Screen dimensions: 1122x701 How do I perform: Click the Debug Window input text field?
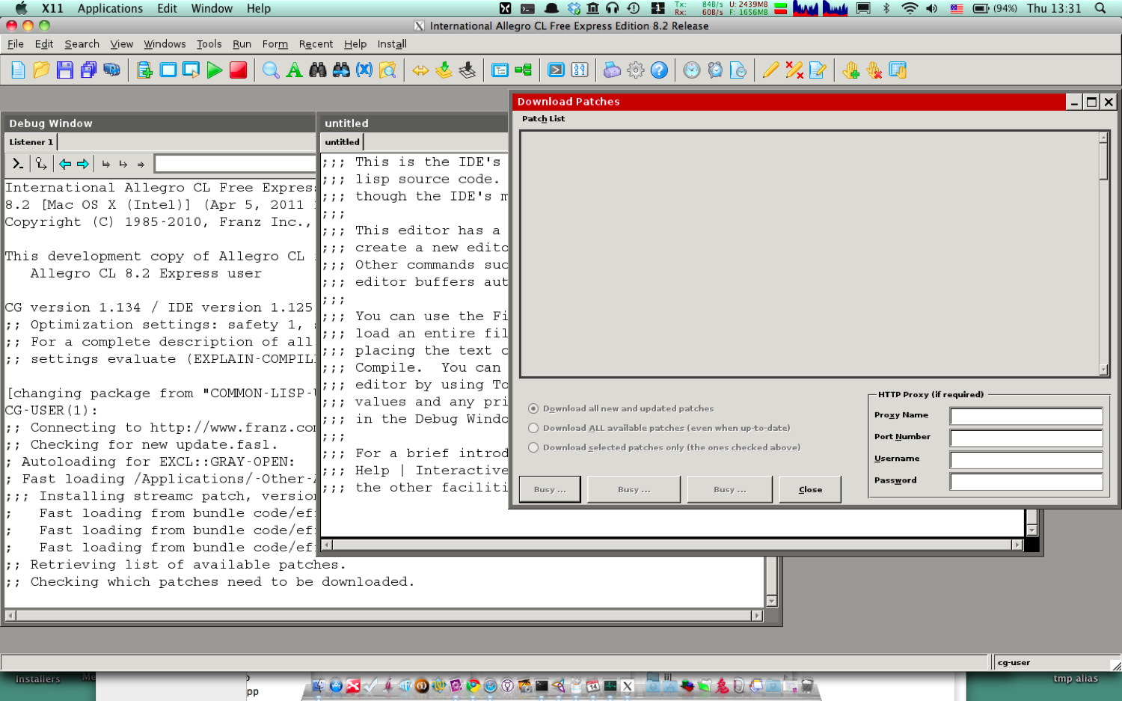tap(235, 163)
